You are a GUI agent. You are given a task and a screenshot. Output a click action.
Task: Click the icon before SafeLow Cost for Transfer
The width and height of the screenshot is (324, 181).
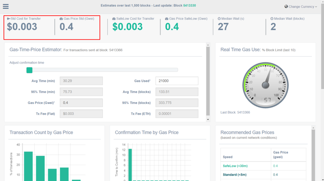pyautogui.click(x=114, y=19)
